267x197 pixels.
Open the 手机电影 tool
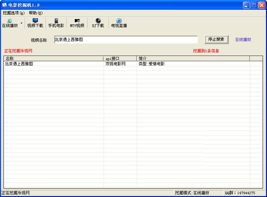pyautogui.click(x=56, y=23)
